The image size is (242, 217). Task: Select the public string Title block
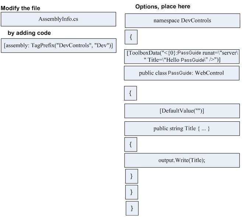click(x=182, y=129)
